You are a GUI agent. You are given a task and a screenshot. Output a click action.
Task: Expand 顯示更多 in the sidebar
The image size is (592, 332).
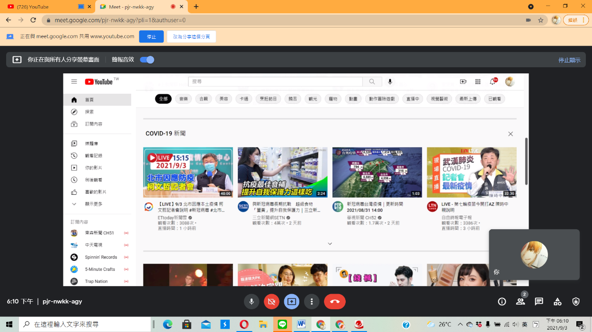click(98, 204)
